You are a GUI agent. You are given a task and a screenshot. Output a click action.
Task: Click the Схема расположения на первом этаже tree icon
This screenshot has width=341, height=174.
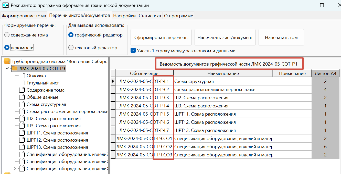[x=22, y=111]
